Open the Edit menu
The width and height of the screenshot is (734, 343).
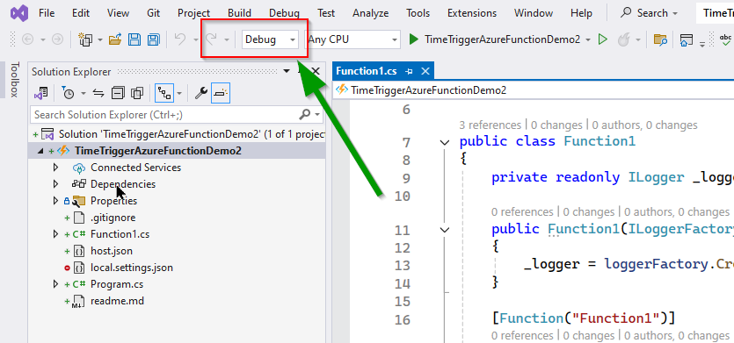[x=81, y=13]
